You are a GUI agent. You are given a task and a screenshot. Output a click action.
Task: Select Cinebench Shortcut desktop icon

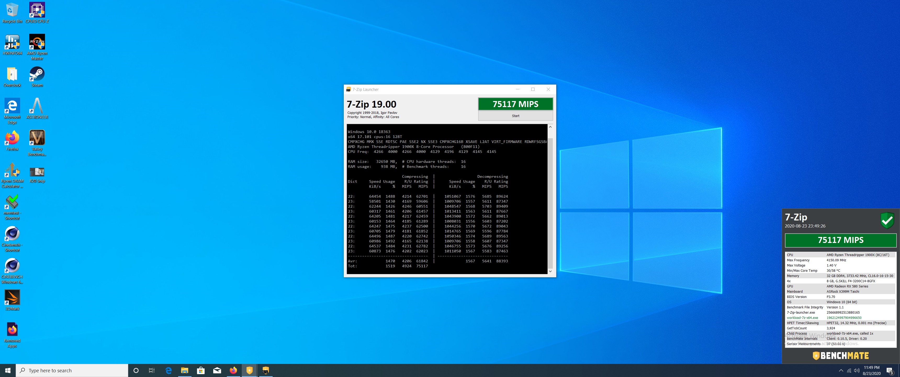12,239
